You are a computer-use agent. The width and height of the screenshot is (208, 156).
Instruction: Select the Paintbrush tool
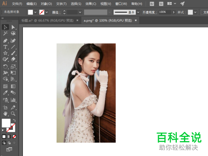tap(13, 53)
